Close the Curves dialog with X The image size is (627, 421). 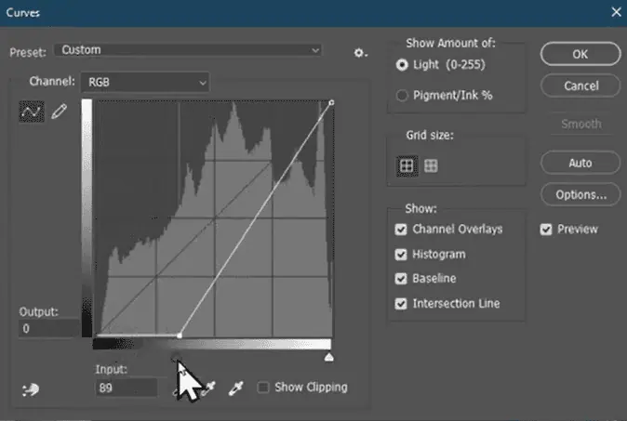tap(616, 12)
